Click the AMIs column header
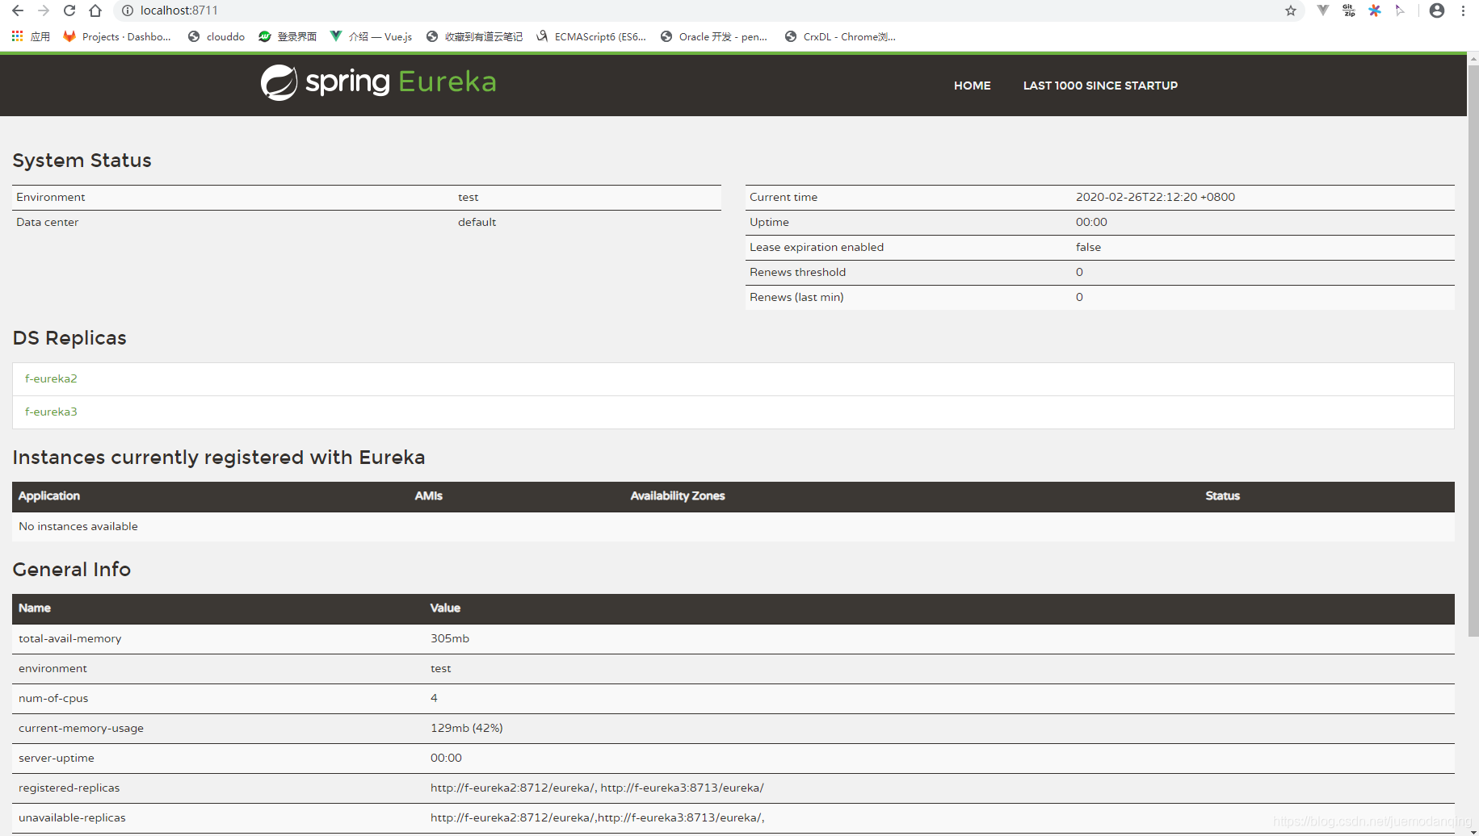The image size is (1479, 836). [x=429, y=495]
